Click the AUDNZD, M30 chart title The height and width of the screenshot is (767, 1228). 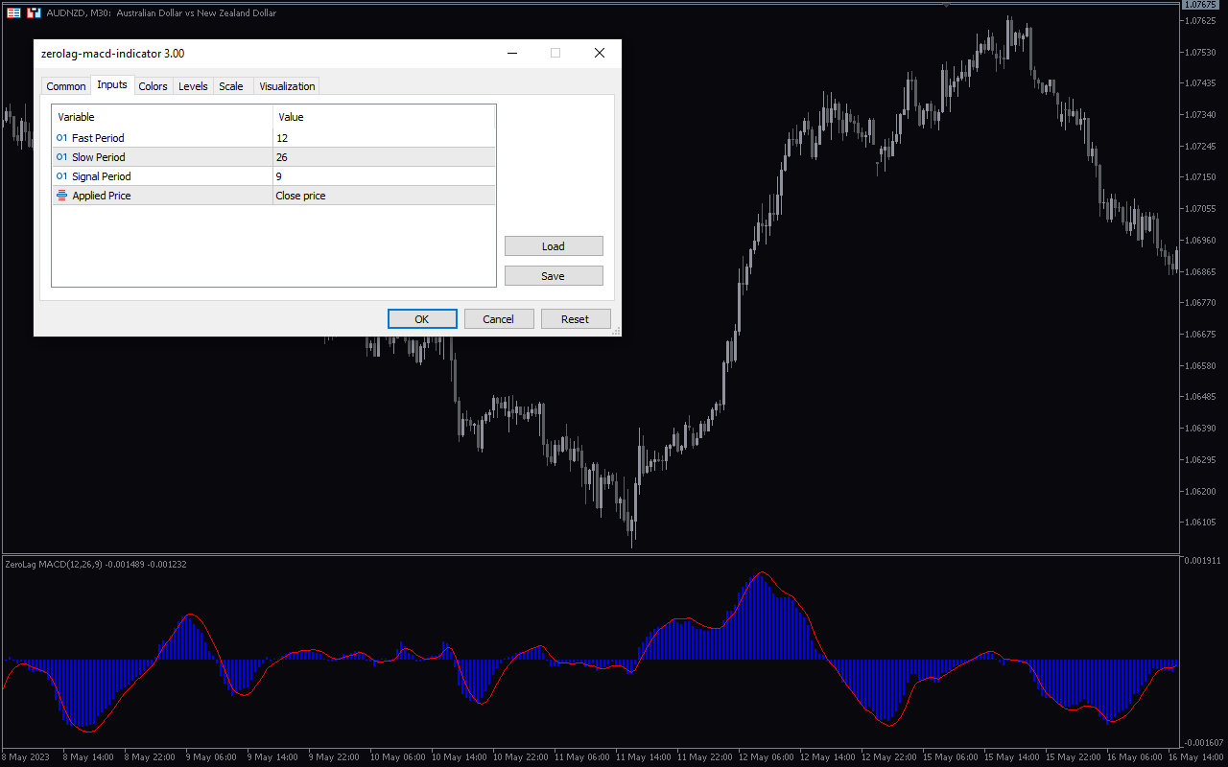coord(161,13)
